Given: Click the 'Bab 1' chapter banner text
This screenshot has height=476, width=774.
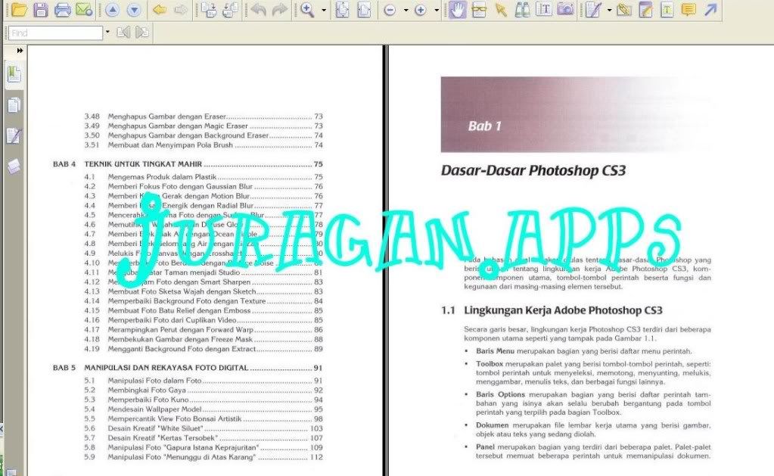Looking at the screenshot, I should tap(485, 126).
